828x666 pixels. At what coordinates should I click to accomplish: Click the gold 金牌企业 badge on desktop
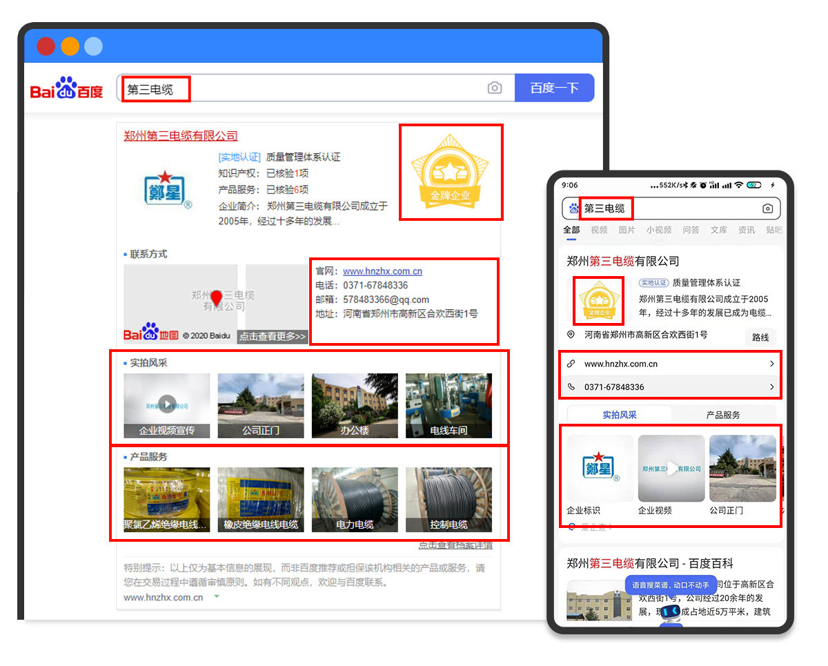tap(450, 172)
